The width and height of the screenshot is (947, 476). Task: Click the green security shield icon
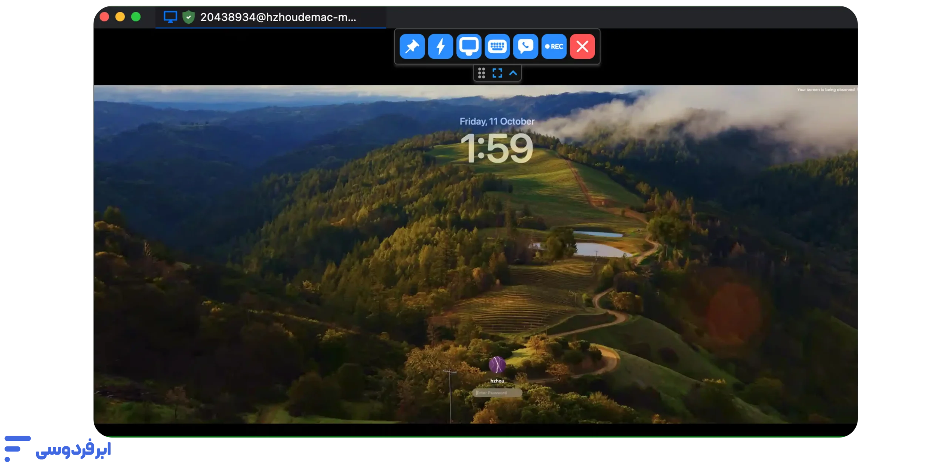click(x=189, y=17)
